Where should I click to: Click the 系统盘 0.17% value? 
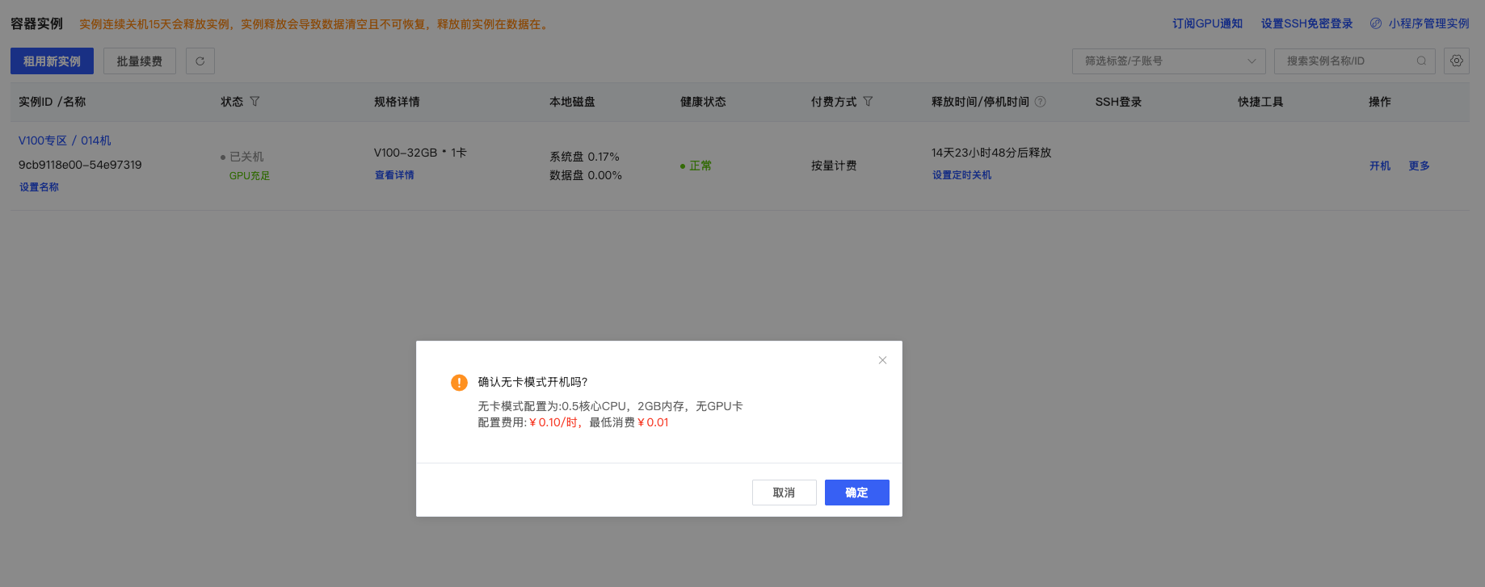coord(584,157)
